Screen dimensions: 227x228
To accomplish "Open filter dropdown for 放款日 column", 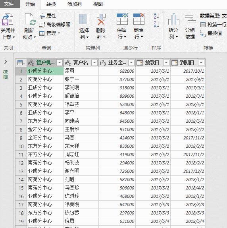I will [166, 63].
